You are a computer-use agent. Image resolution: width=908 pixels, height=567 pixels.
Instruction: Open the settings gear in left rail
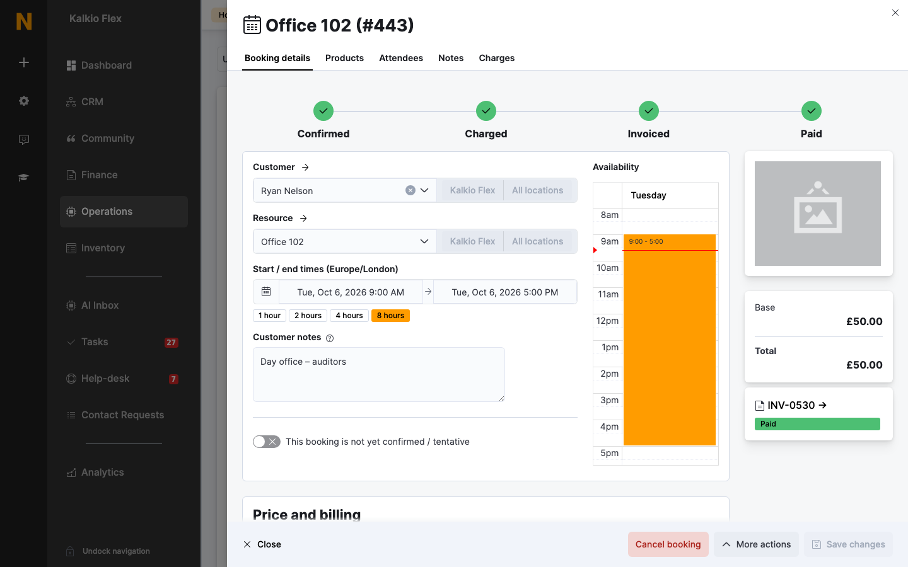[24, 101]
